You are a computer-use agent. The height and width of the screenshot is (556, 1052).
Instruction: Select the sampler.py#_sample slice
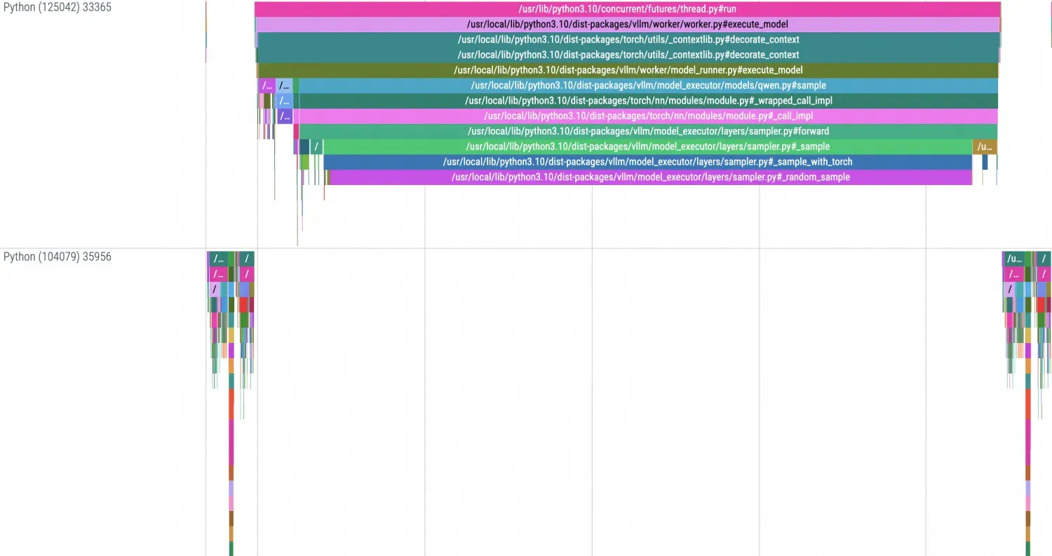(x=648, y=147)
